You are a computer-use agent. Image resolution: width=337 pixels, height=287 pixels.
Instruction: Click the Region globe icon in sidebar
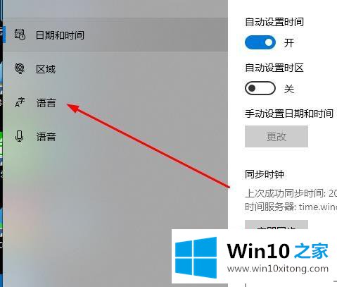tap(20, 68)
